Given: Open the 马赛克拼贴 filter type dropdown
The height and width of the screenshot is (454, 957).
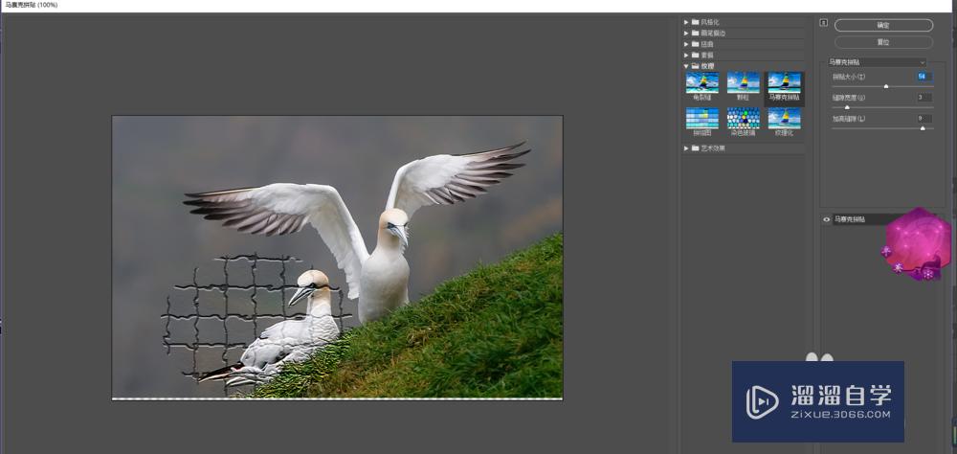Looking at the screenshot, I should coord(878,61).
